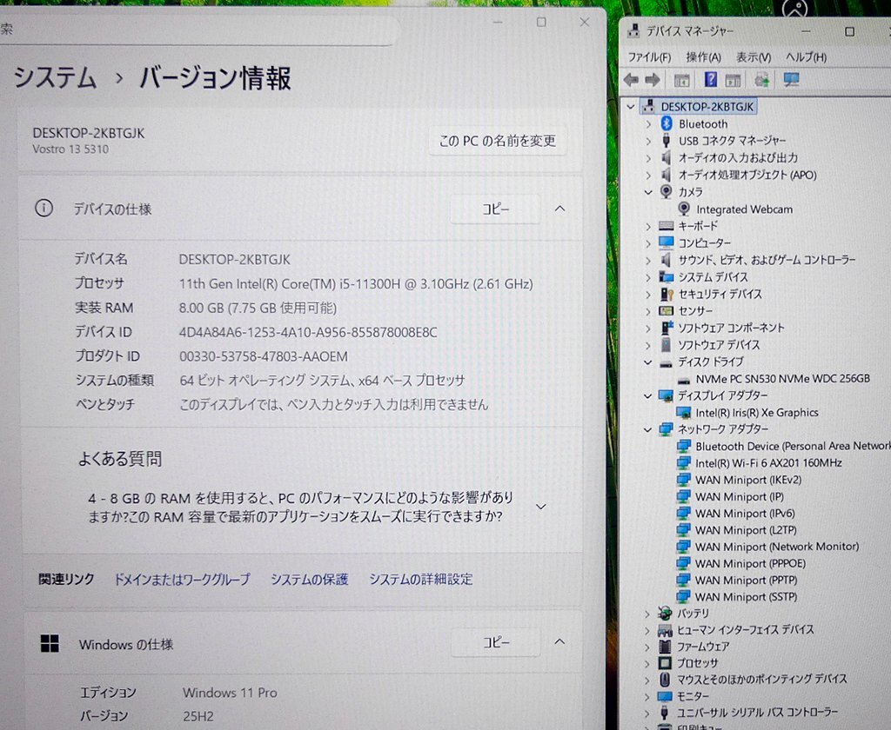891x730 pixels.
Task: Click the カメラ camera category icon
Action: tap(666, 192)
